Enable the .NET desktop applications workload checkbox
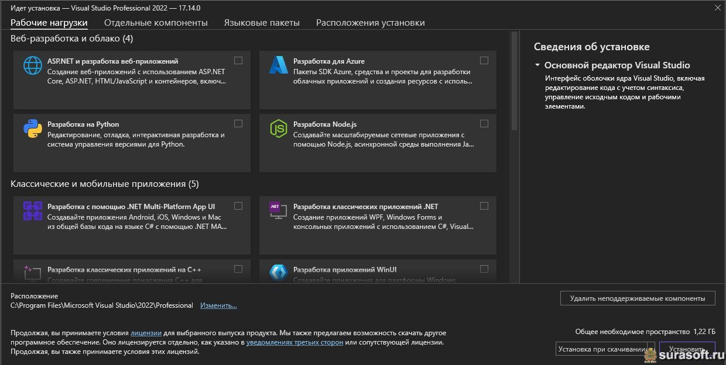Screen dimensions: 726x365 484,206
